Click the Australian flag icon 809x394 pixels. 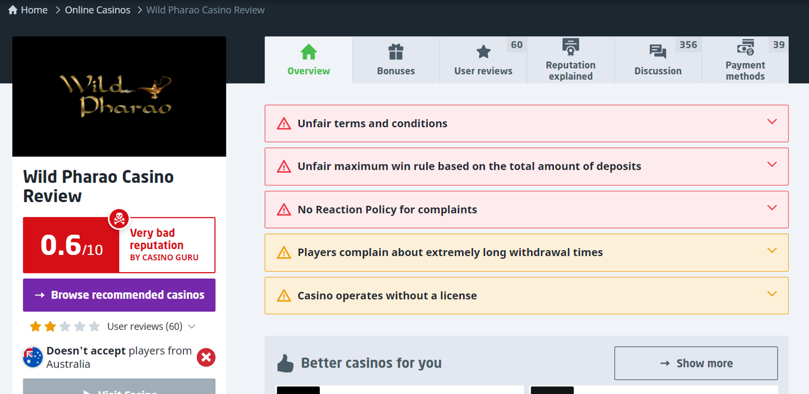click(x=33, y=357)
